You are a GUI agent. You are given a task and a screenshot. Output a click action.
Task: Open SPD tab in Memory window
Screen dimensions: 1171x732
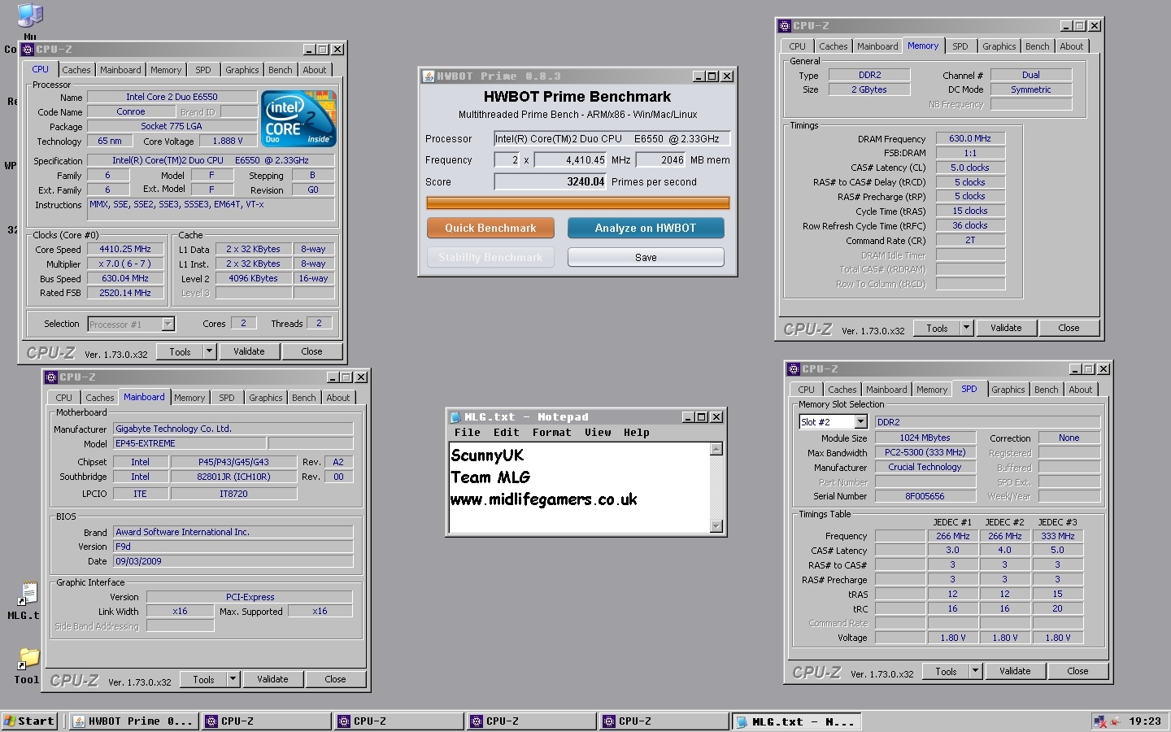[960, 47]
